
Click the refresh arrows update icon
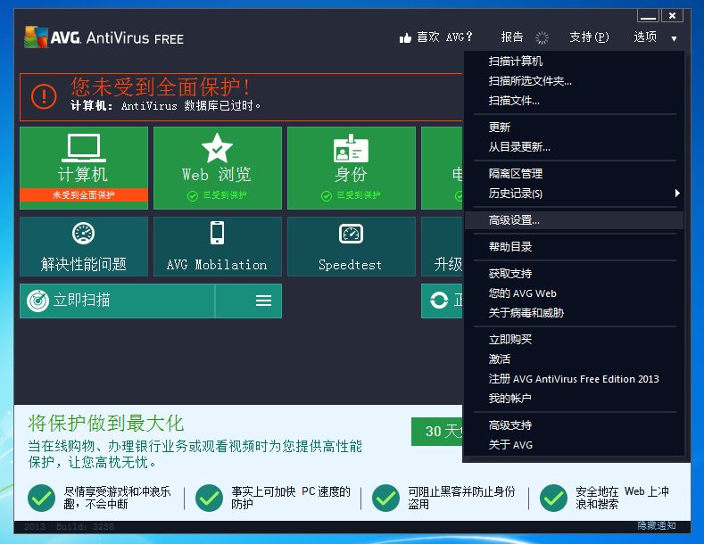point(439,301)
